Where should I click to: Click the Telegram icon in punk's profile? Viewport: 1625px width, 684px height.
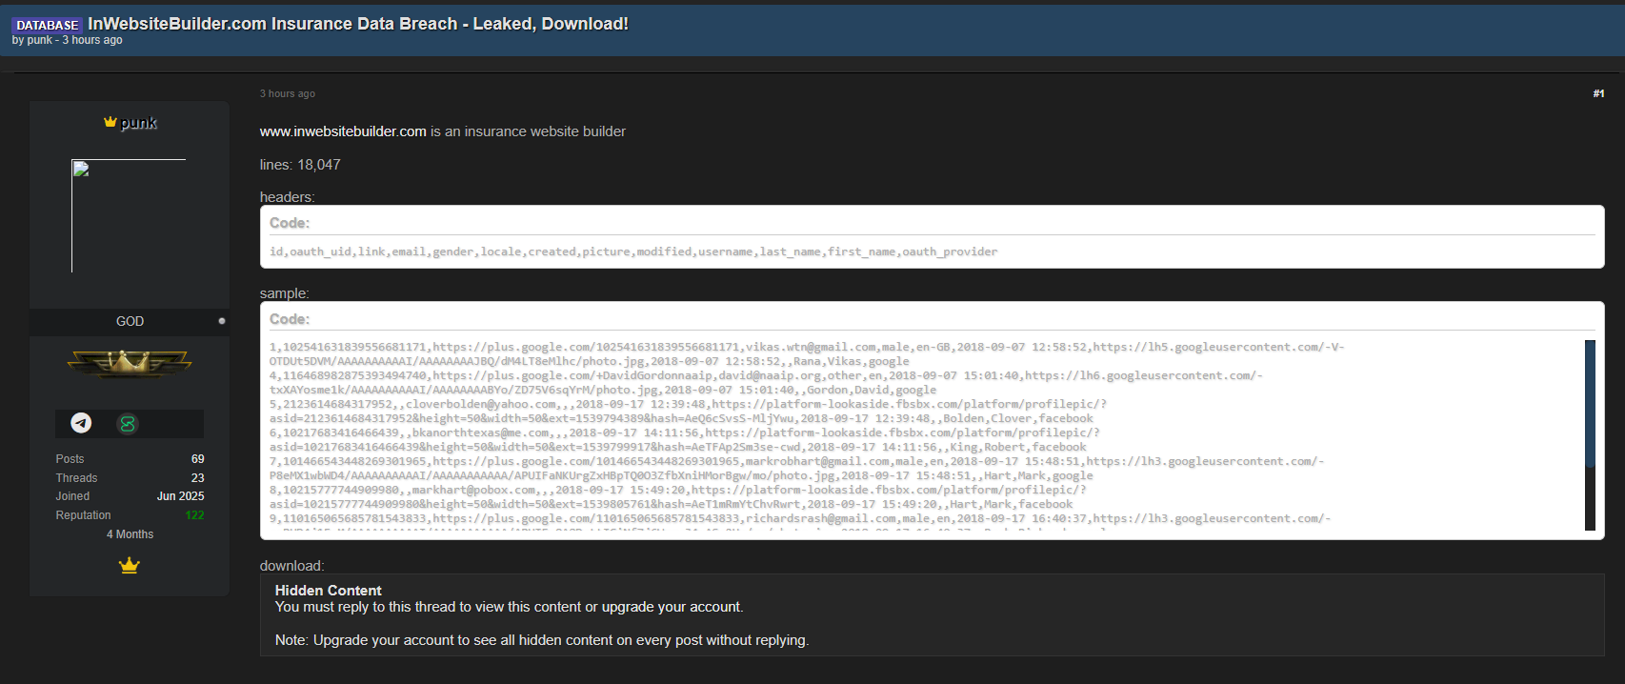[x=82, y=423]
